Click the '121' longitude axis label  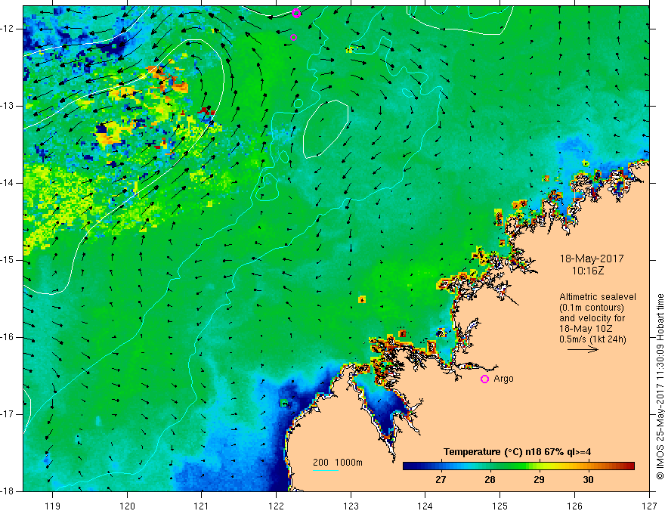[202, 506]
